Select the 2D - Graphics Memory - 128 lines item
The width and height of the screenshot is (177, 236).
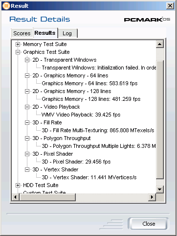(x=72, y=91)
